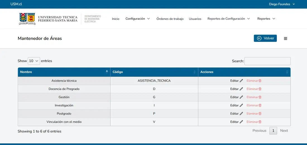Click Editar text for Vinculación con el medio
Viewport: 307px width, 145px height.
pyautogui.click(x=234, y=122)
